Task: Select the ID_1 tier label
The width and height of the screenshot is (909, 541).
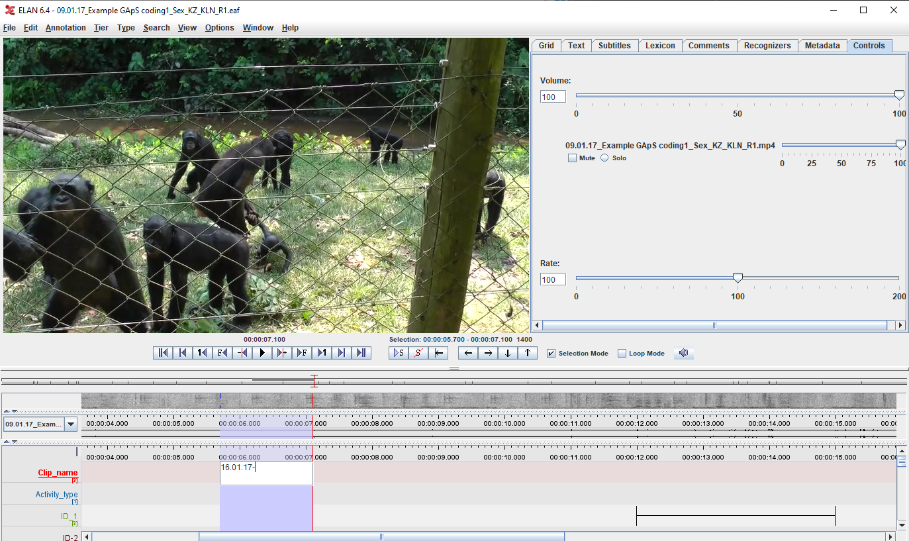Action: 69,516
